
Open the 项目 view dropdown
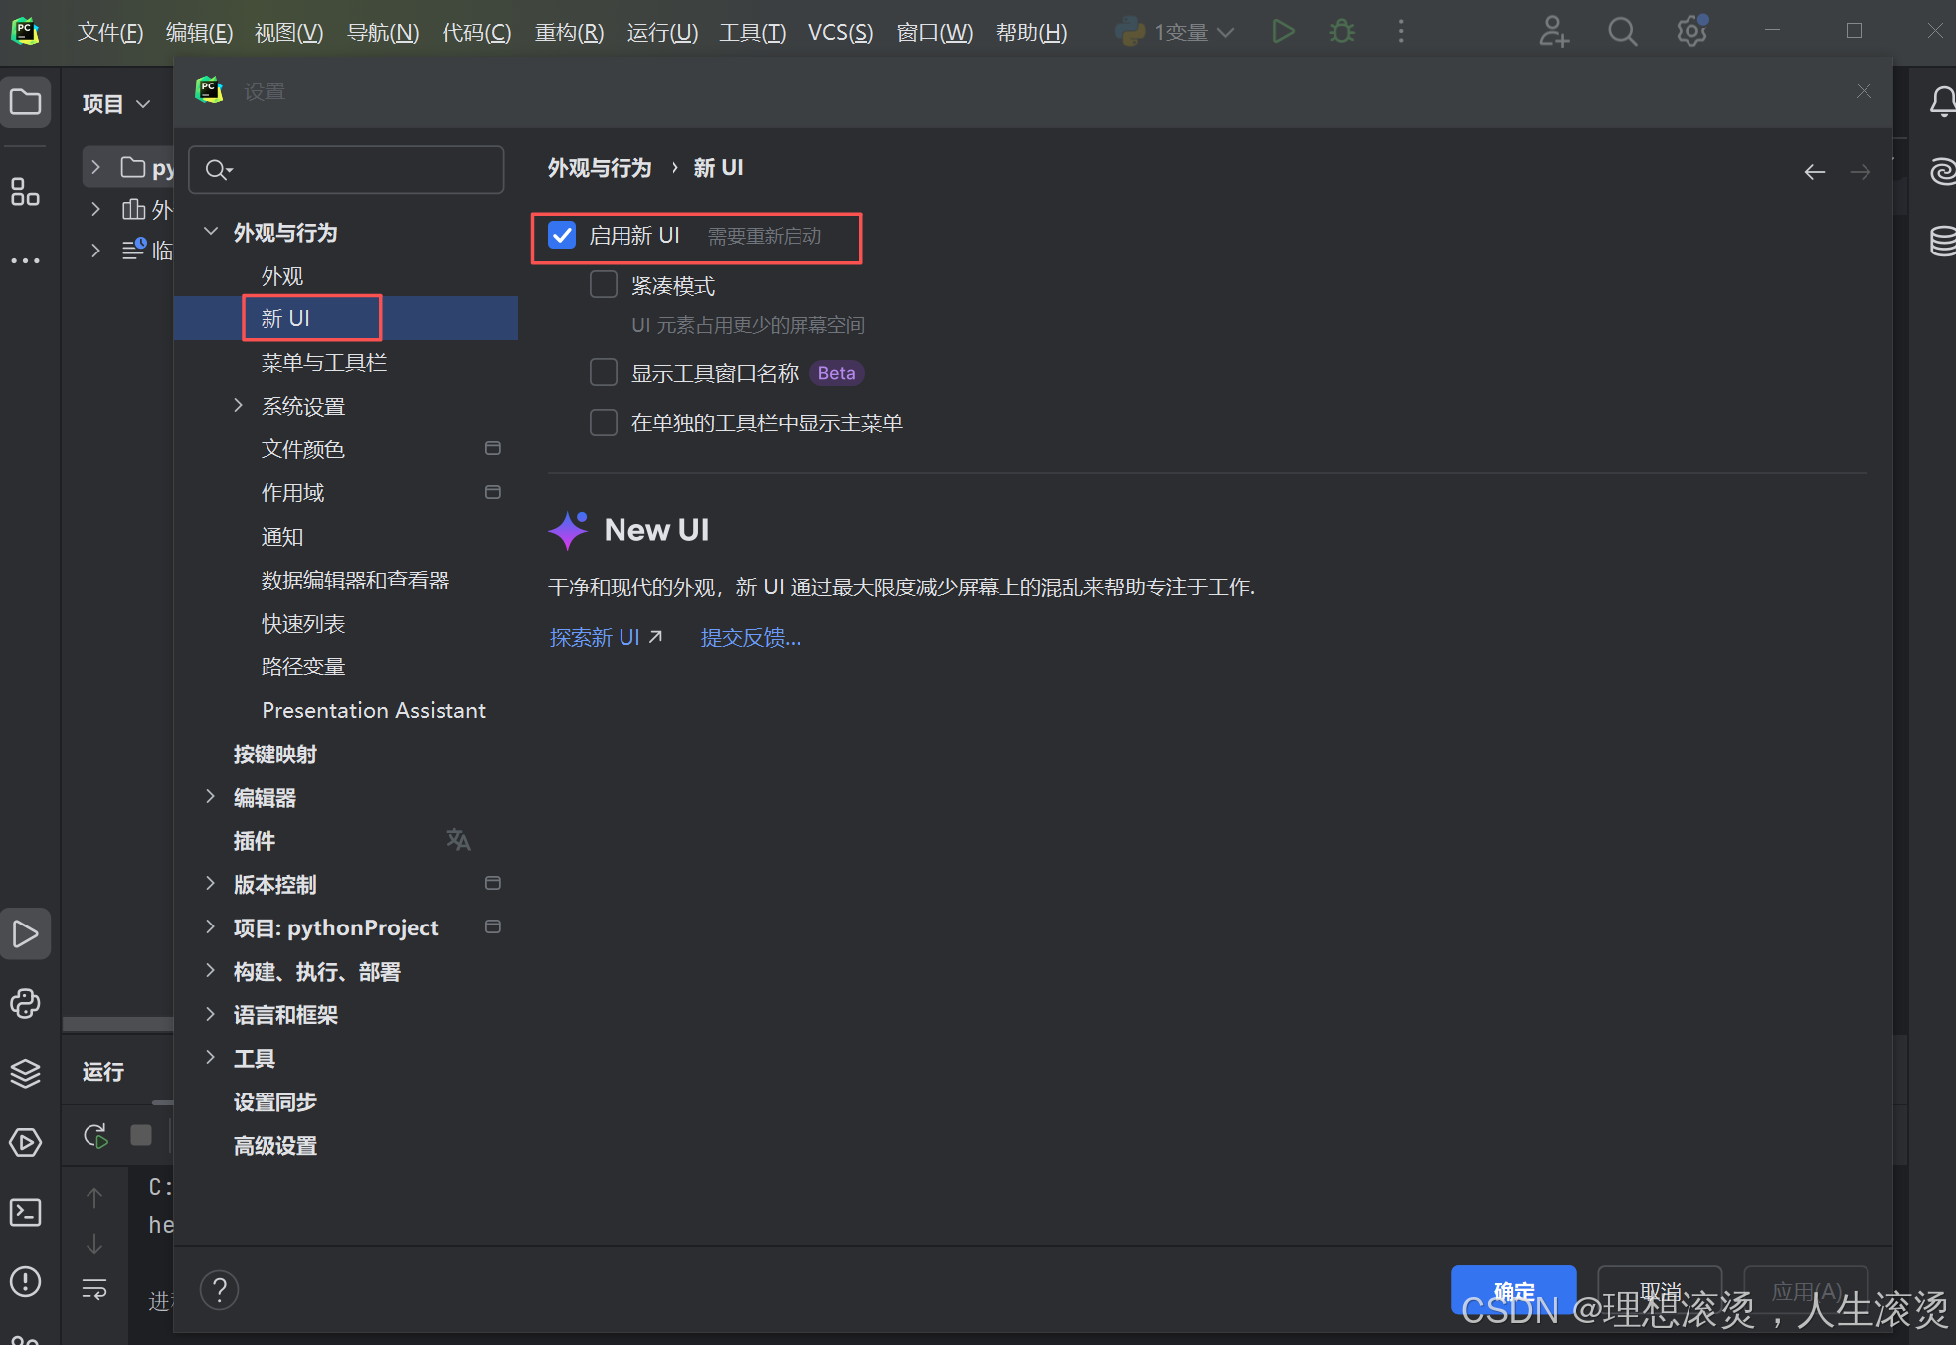116,103
